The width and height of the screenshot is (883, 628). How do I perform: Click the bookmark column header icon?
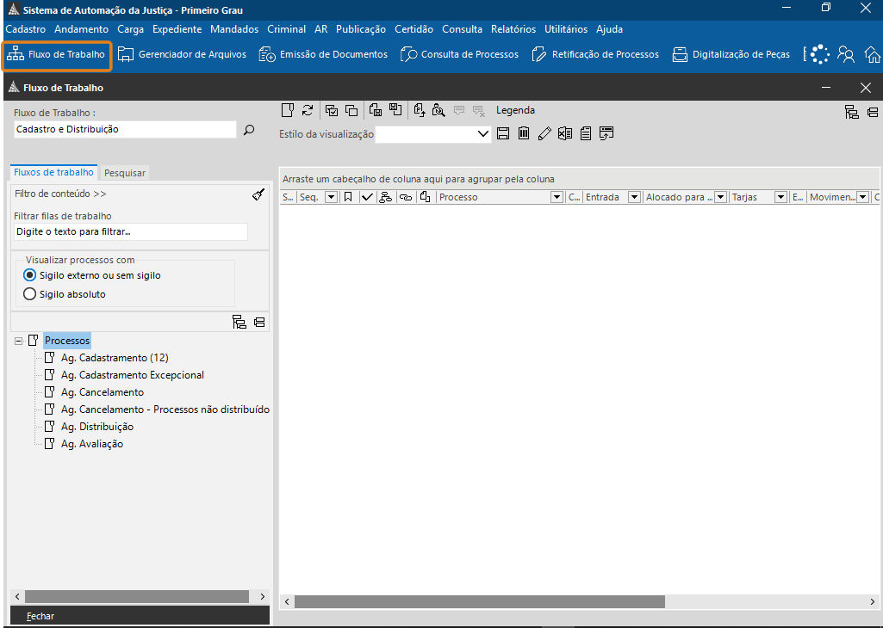coord(348,197)
